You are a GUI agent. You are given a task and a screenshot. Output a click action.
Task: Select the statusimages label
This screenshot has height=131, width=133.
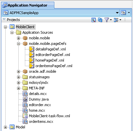point(39,77)
